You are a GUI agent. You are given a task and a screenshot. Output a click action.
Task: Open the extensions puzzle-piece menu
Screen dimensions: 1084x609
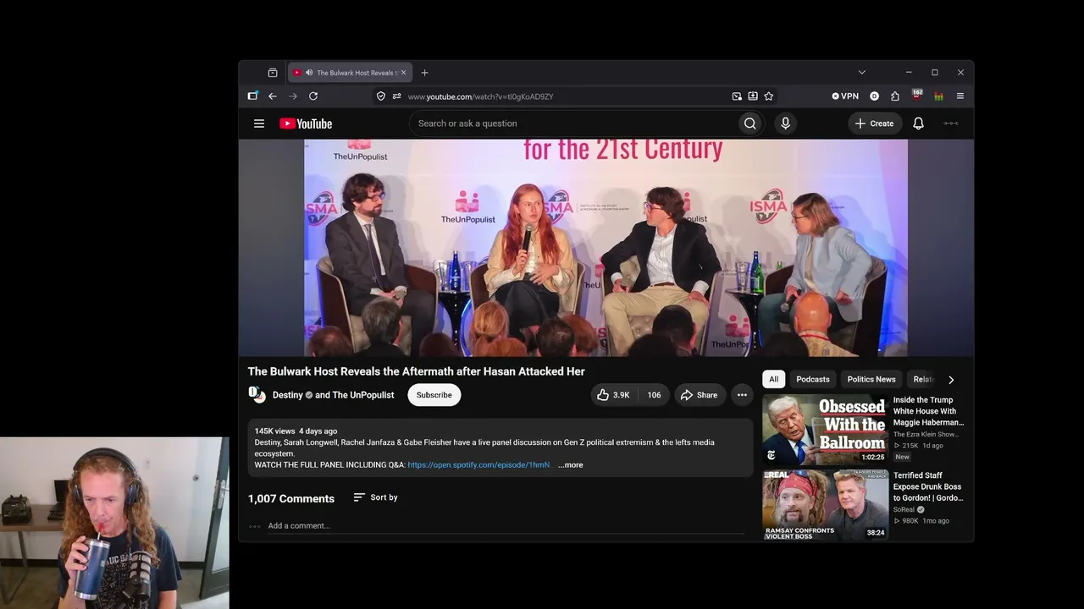click(895, 96)
